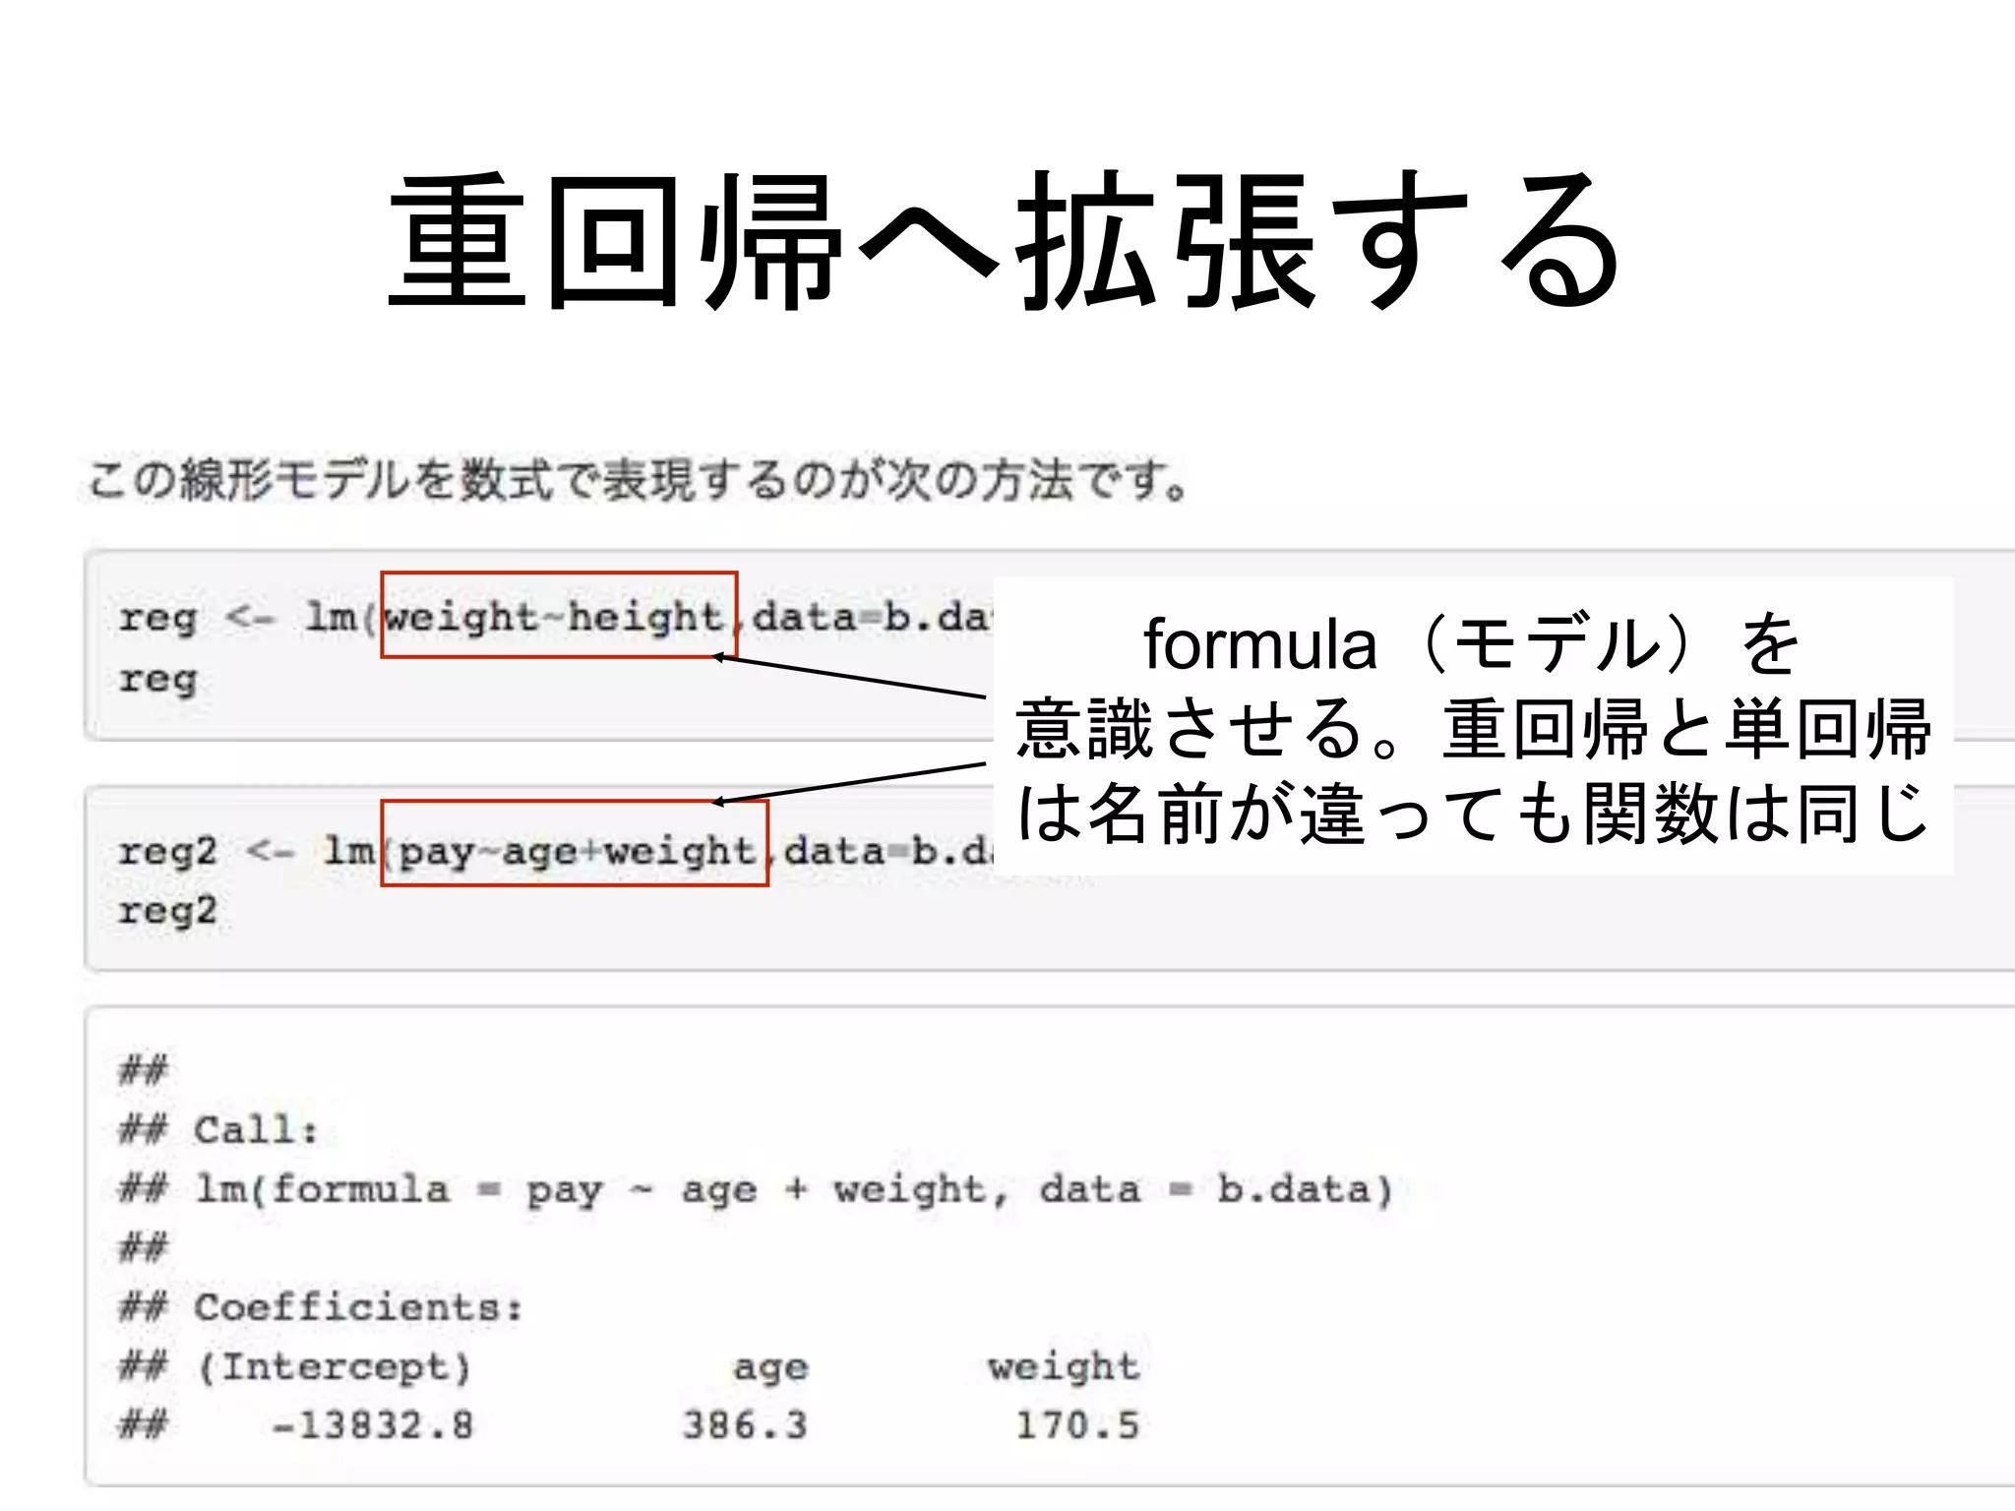The height and width of the screenshot is (1511, 2015).
Task: Click the annotation line 'formula（モデル）を'
Action: tap(1472, 644)
